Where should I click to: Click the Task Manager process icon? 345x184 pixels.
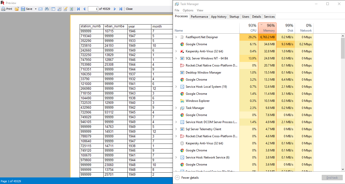(182, 108)
